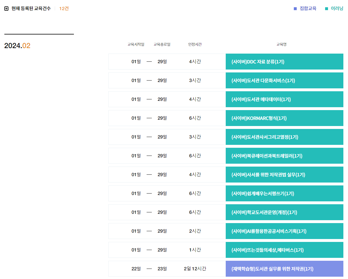Click 6시간 in the 북큐레이션과북트레일러 row
This screenshot has width=348, height=279.
point(195,156)
